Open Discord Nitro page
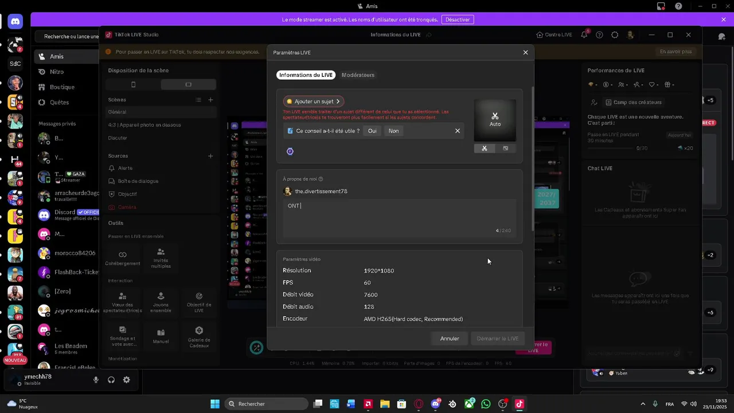 (x=66, y=72)
